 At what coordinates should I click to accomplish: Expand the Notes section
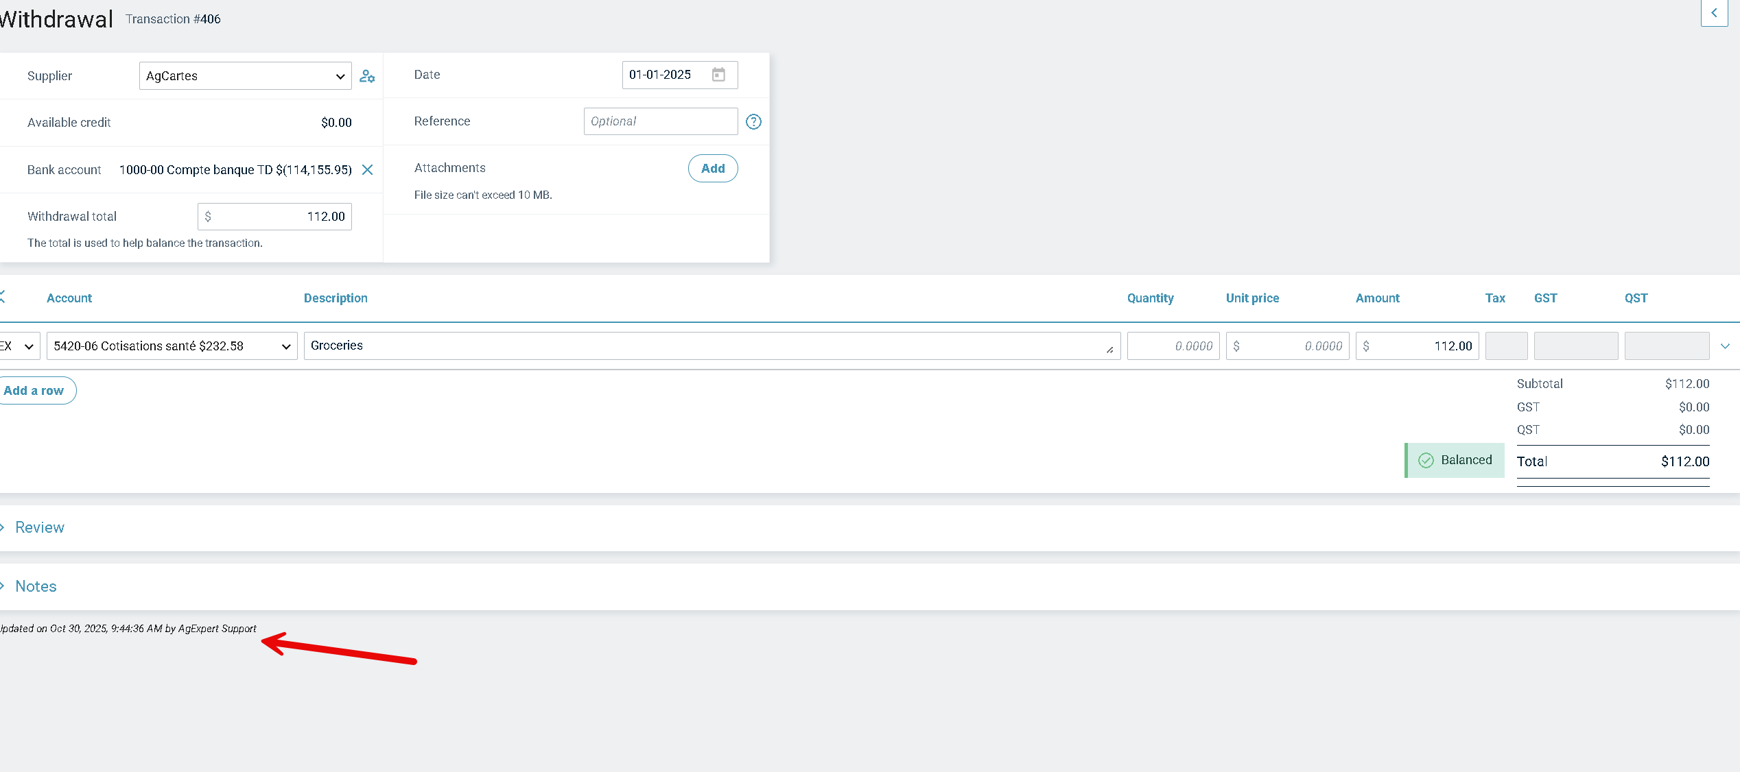point(36,586)
